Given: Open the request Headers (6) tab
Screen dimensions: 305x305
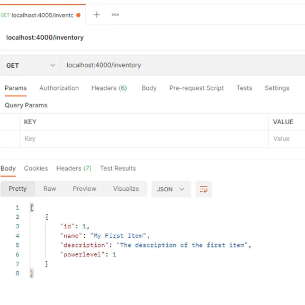Looking at the screenshot, I should coord(109,88).
